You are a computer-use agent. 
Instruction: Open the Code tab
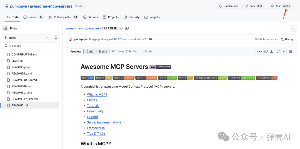pyautogui.click(x=12, y=17)
